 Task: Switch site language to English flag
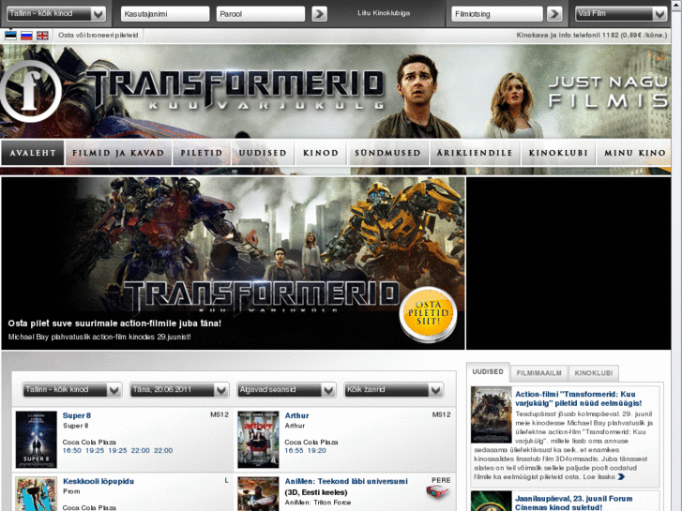click(42, 36)
